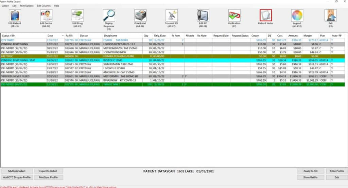This screenshot has width=348, height=188.
Task: Click Rx number 102690 cell
Action: click(x=71, y=48)
